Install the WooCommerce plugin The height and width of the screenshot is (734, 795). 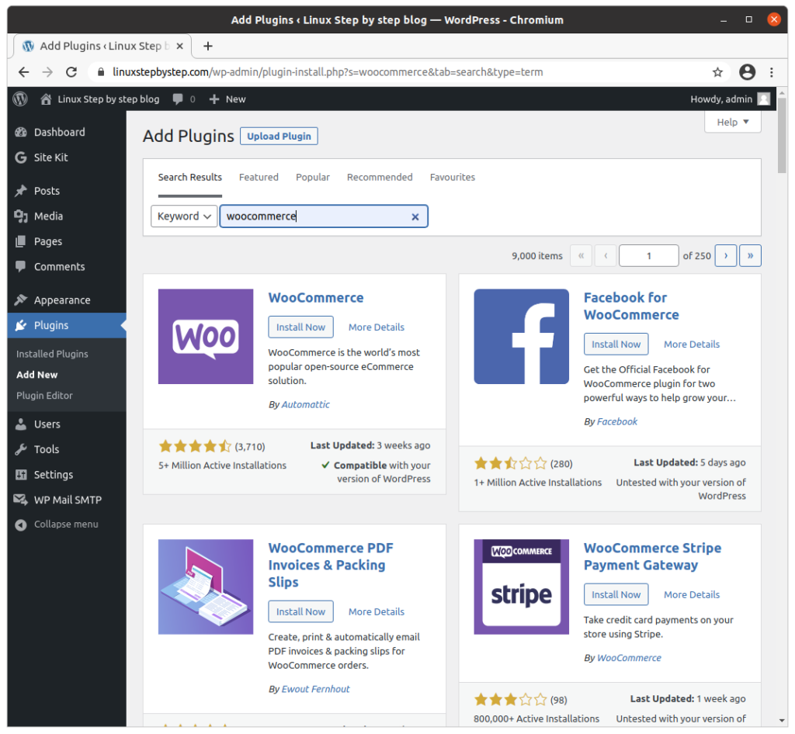point(300,327)
